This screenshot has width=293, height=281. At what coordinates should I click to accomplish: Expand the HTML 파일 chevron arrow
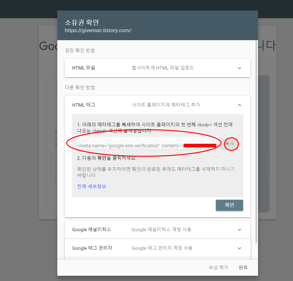click(239, 68)
